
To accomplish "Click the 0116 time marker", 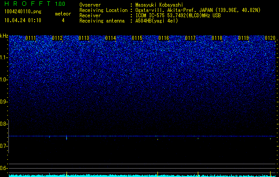I will point(164,38).
